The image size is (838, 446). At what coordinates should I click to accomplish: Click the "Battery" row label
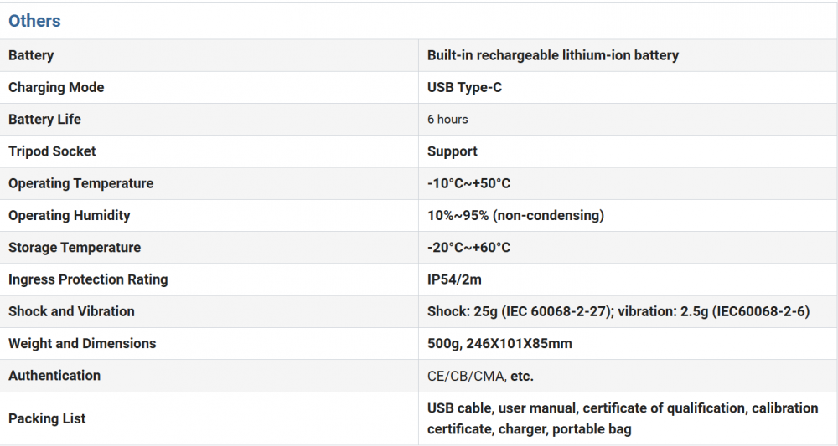[31, 55]
